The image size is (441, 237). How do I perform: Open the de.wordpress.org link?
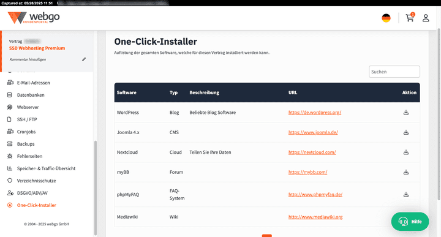pyautogui.click(x=315, y=113)
